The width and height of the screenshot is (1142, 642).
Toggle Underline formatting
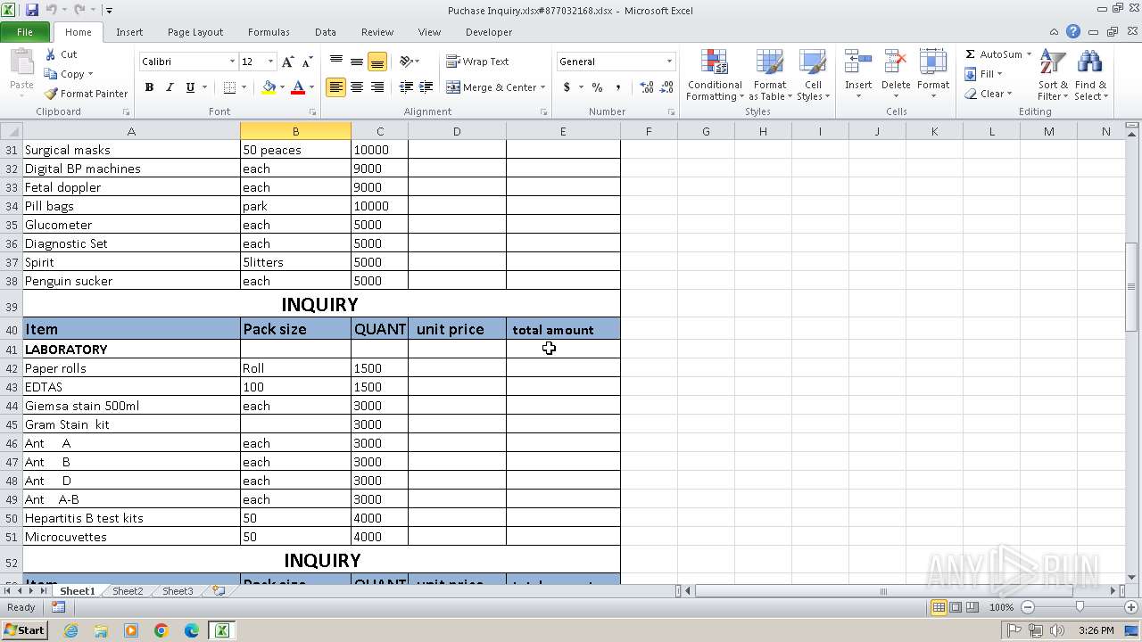click(x=190, y=87)
